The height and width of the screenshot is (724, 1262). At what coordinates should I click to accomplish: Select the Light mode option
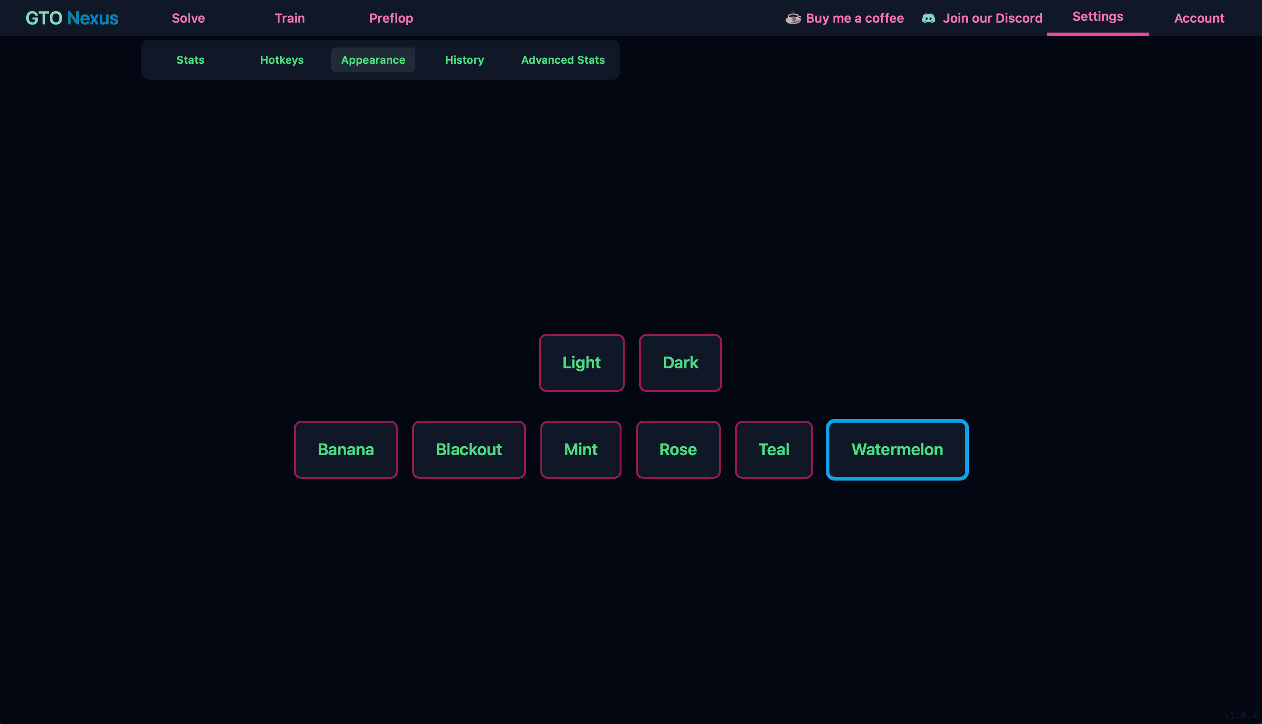tap(581, 362)
